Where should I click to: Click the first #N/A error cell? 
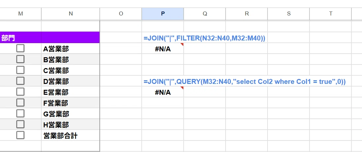(x=163, y=48)
